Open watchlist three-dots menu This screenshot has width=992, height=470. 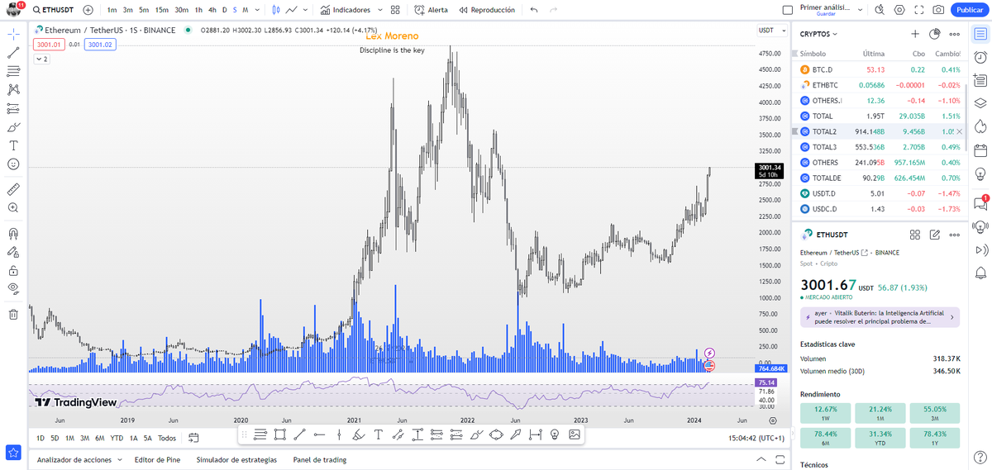point(955,34)
